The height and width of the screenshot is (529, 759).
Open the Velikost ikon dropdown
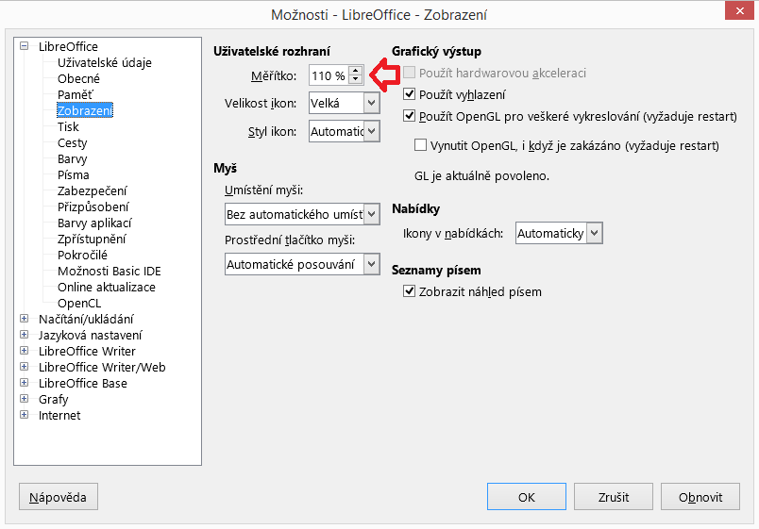371,103
